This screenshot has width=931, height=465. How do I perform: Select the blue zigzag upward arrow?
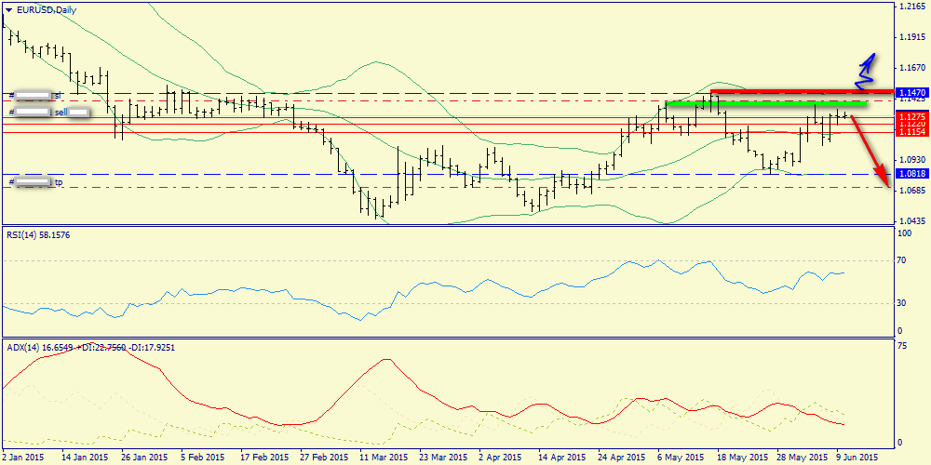[866, 64]
